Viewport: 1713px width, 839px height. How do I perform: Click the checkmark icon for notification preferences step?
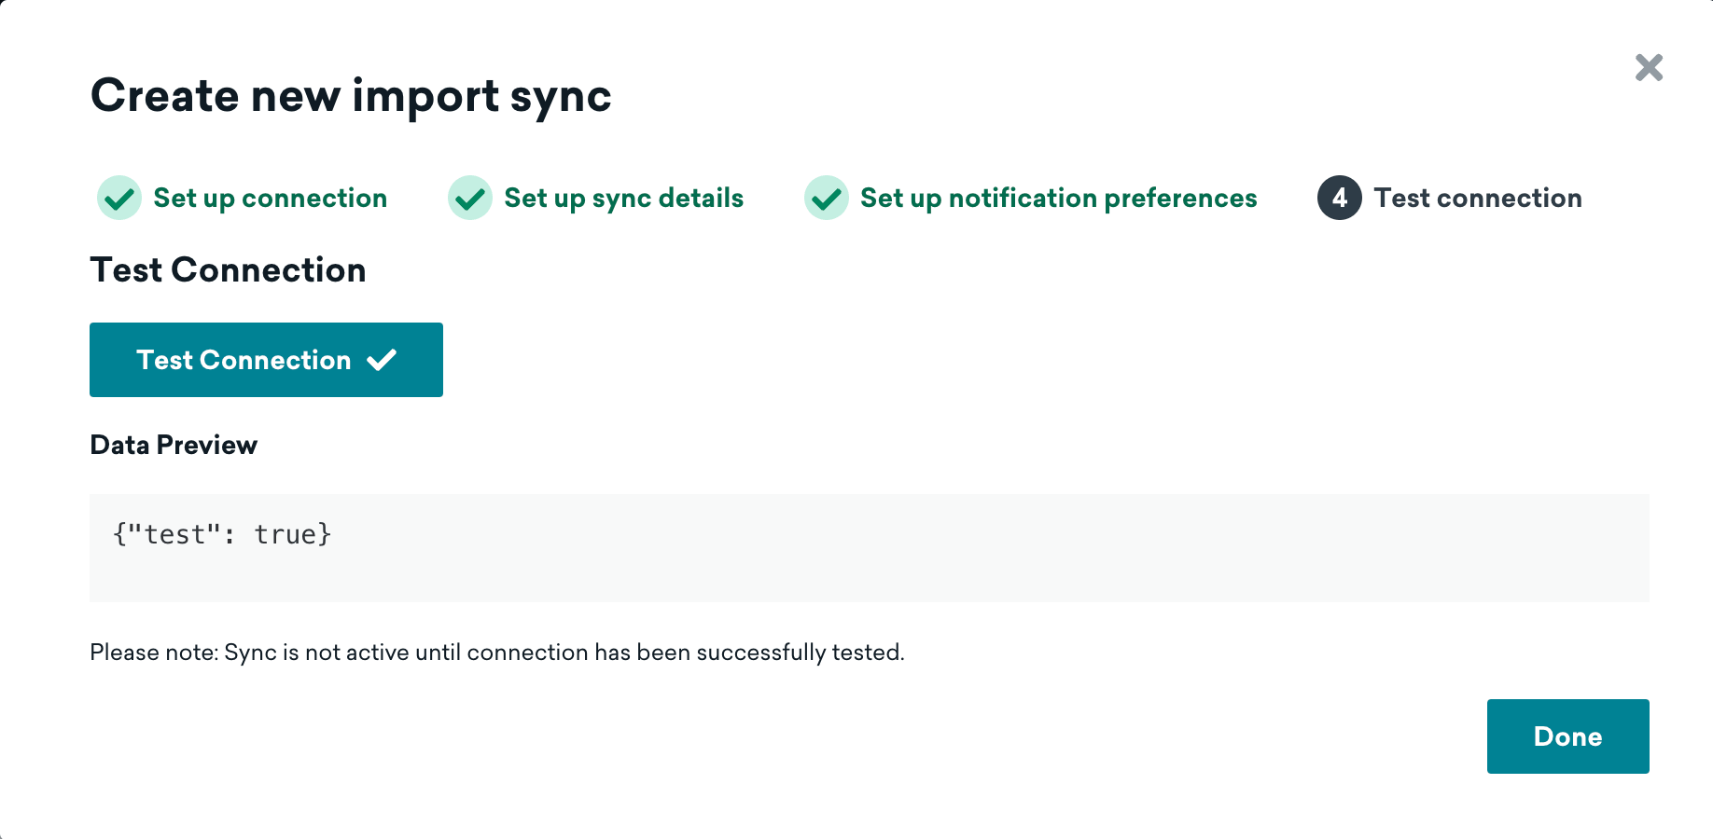point(826,198)
